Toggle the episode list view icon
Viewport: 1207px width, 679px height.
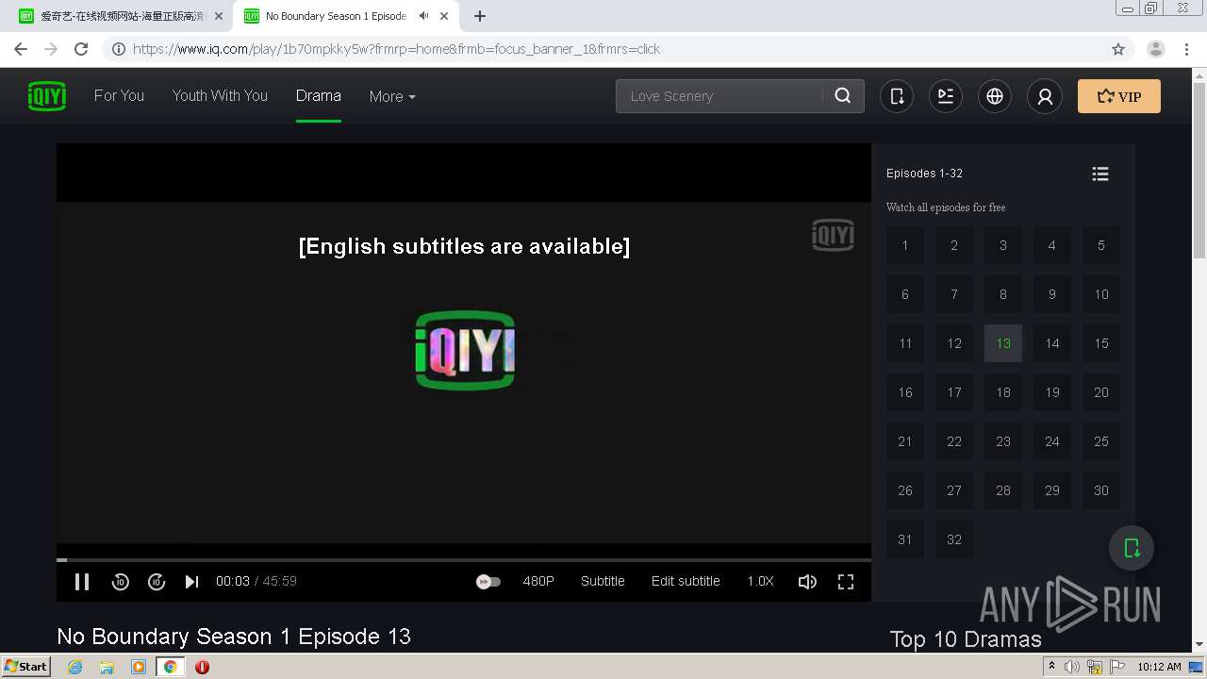coord(1100,174)
